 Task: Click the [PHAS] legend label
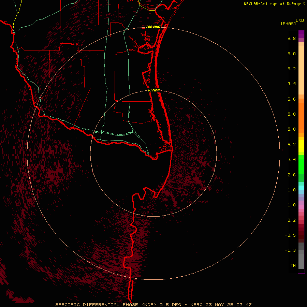(288, 24)
